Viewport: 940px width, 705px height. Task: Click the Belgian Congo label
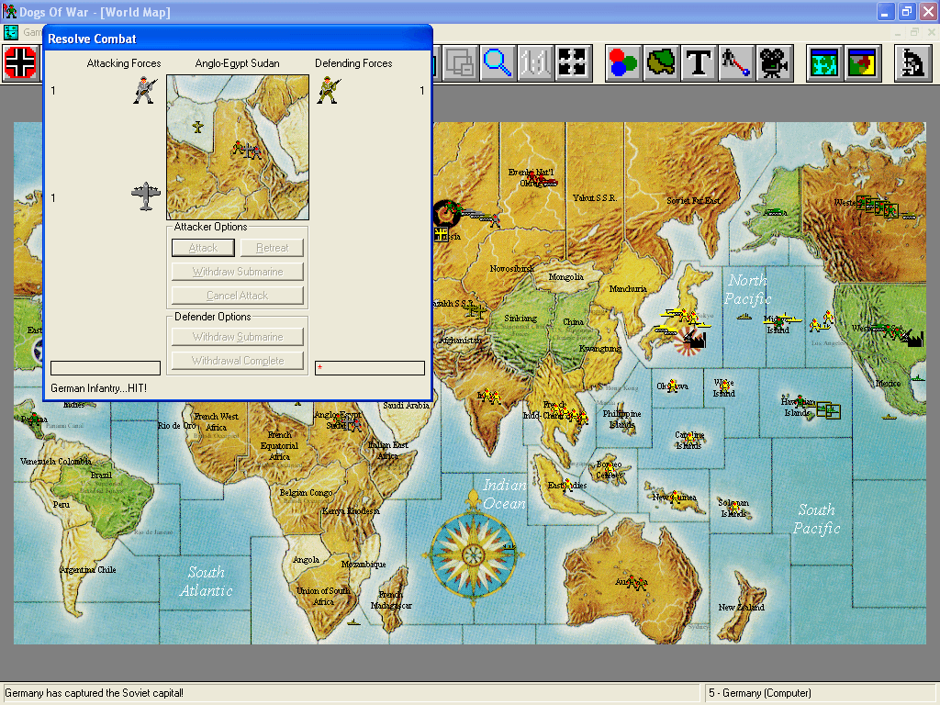pos(307,493)
